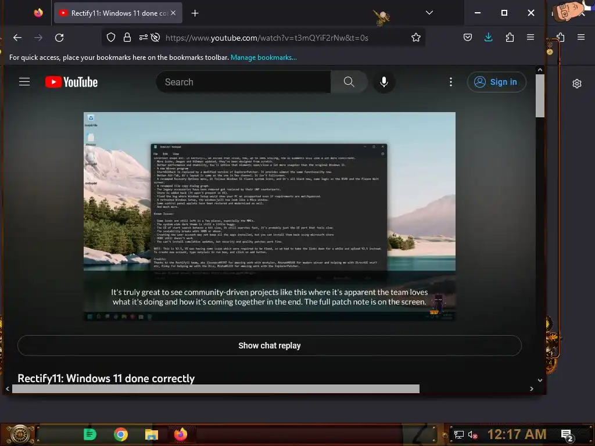The height and width of the screenshot is (446, 595).
Task: Select the Rectify11 YouTube browser tab
Action: tap(118, 13)
